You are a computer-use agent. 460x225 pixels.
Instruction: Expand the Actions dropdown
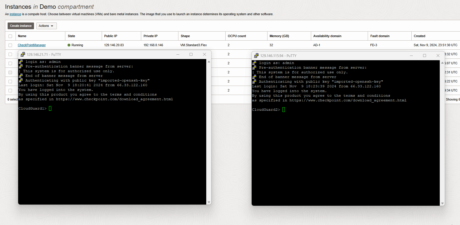(x=46, y=26)
